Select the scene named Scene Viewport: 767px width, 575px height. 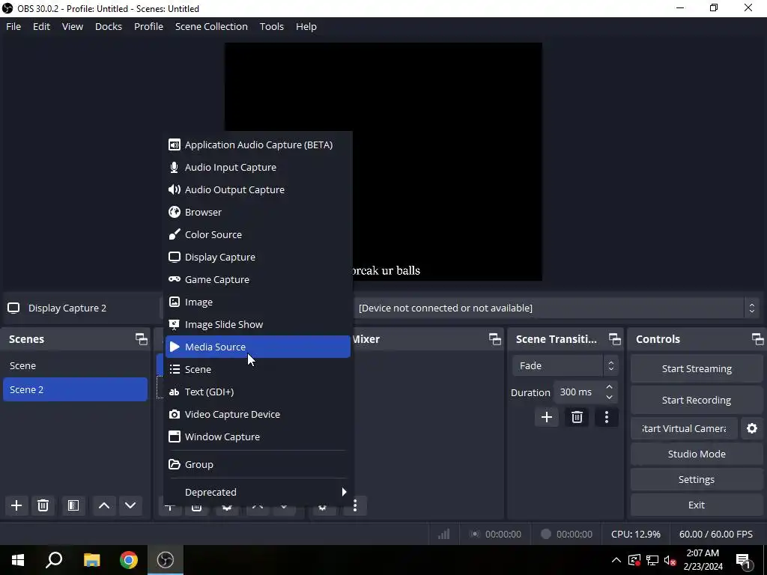(x=76, y=365)
